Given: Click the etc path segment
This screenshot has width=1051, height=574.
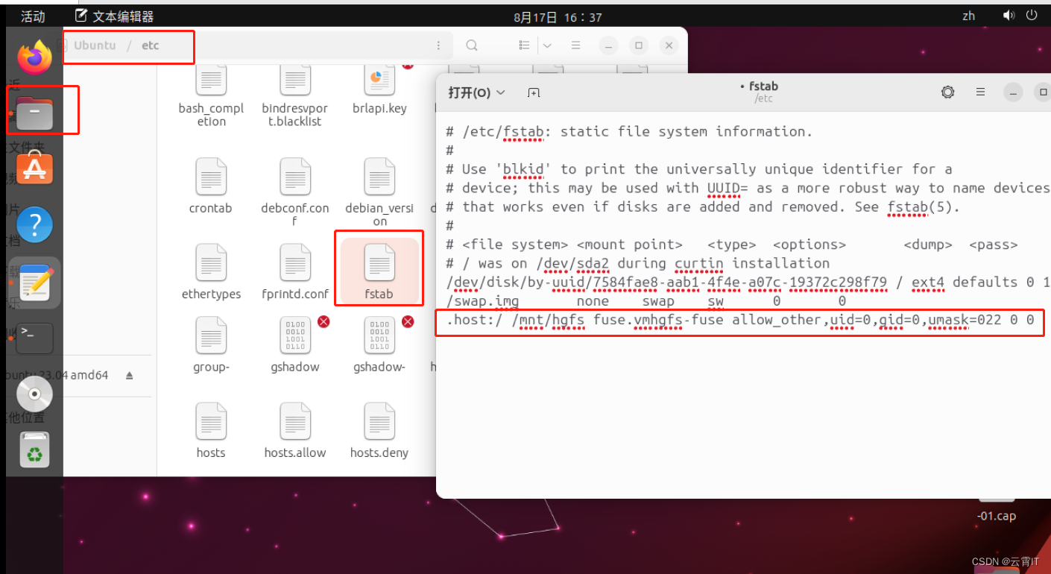Looking at the screenshot, I should (151, 45).
